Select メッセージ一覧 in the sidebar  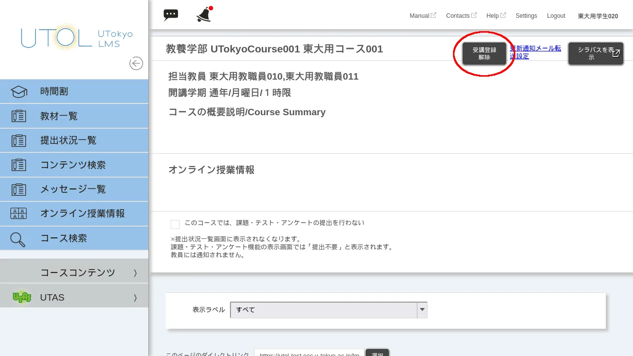click(73, 189)
